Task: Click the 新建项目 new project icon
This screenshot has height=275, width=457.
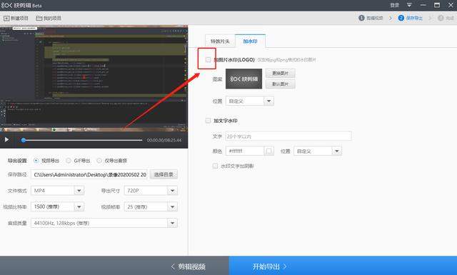Action: tap(6, 18)
